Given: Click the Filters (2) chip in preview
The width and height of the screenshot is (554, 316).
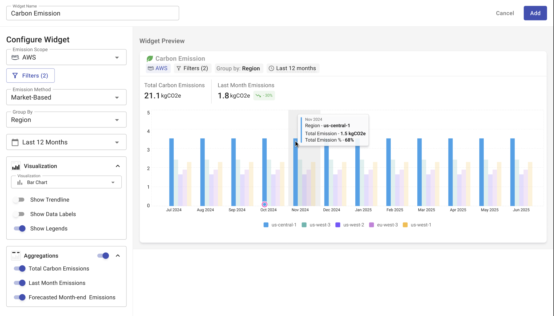Looking at the screenshot, I should [193, 68].
